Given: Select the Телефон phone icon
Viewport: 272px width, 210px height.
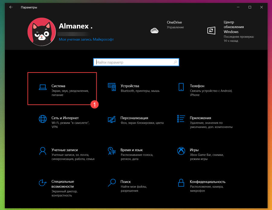Looking at the screenshot, I should point(181,87).
